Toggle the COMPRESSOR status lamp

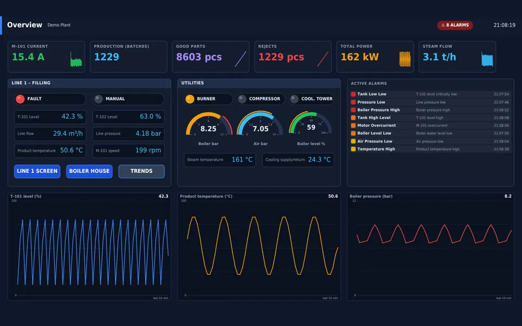[x=242, y=99]
